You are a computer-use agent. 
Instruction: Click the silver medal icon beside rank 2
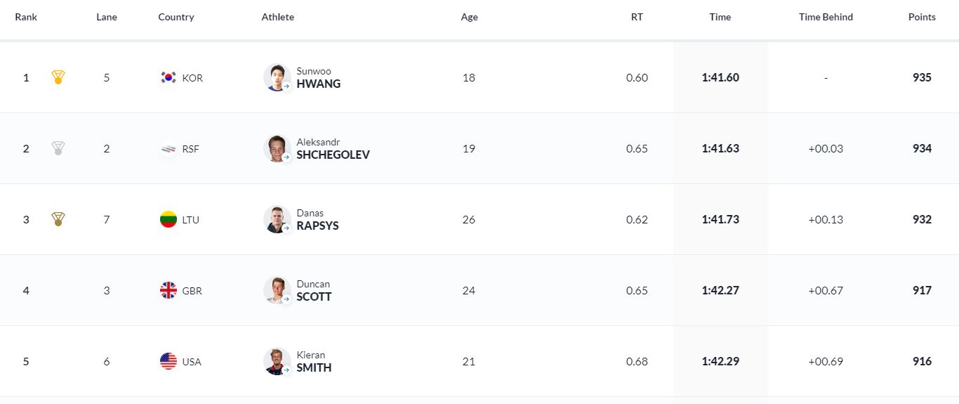pyautogui.click(x=58, y=148)
